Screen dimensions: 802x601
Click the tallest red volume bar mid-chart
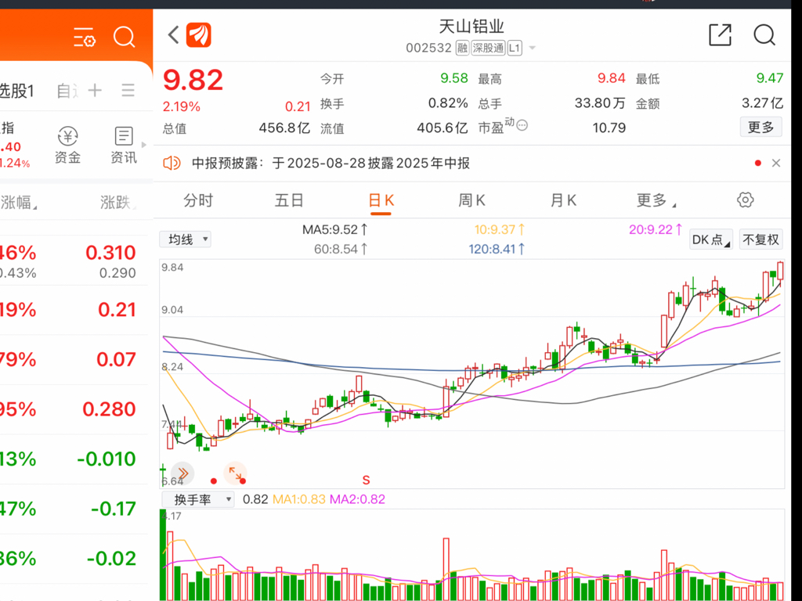point(446,569)
